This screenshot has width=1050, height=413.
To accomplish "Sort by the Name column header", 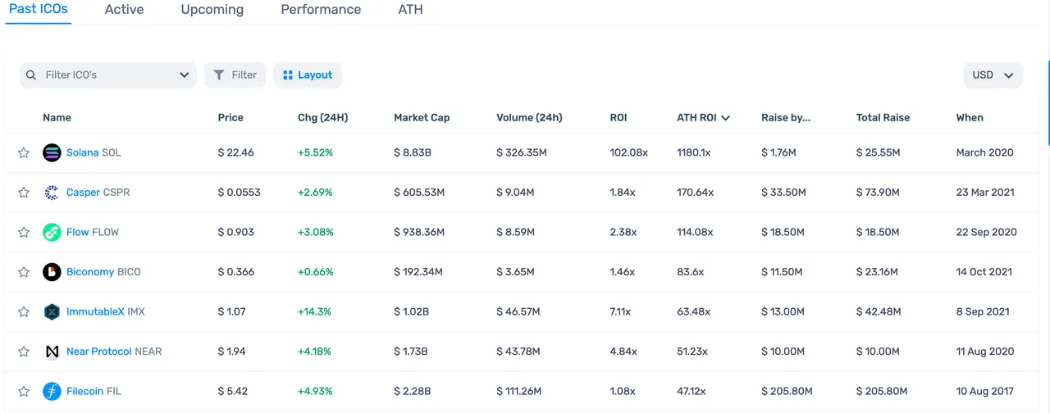I will 57,117.
